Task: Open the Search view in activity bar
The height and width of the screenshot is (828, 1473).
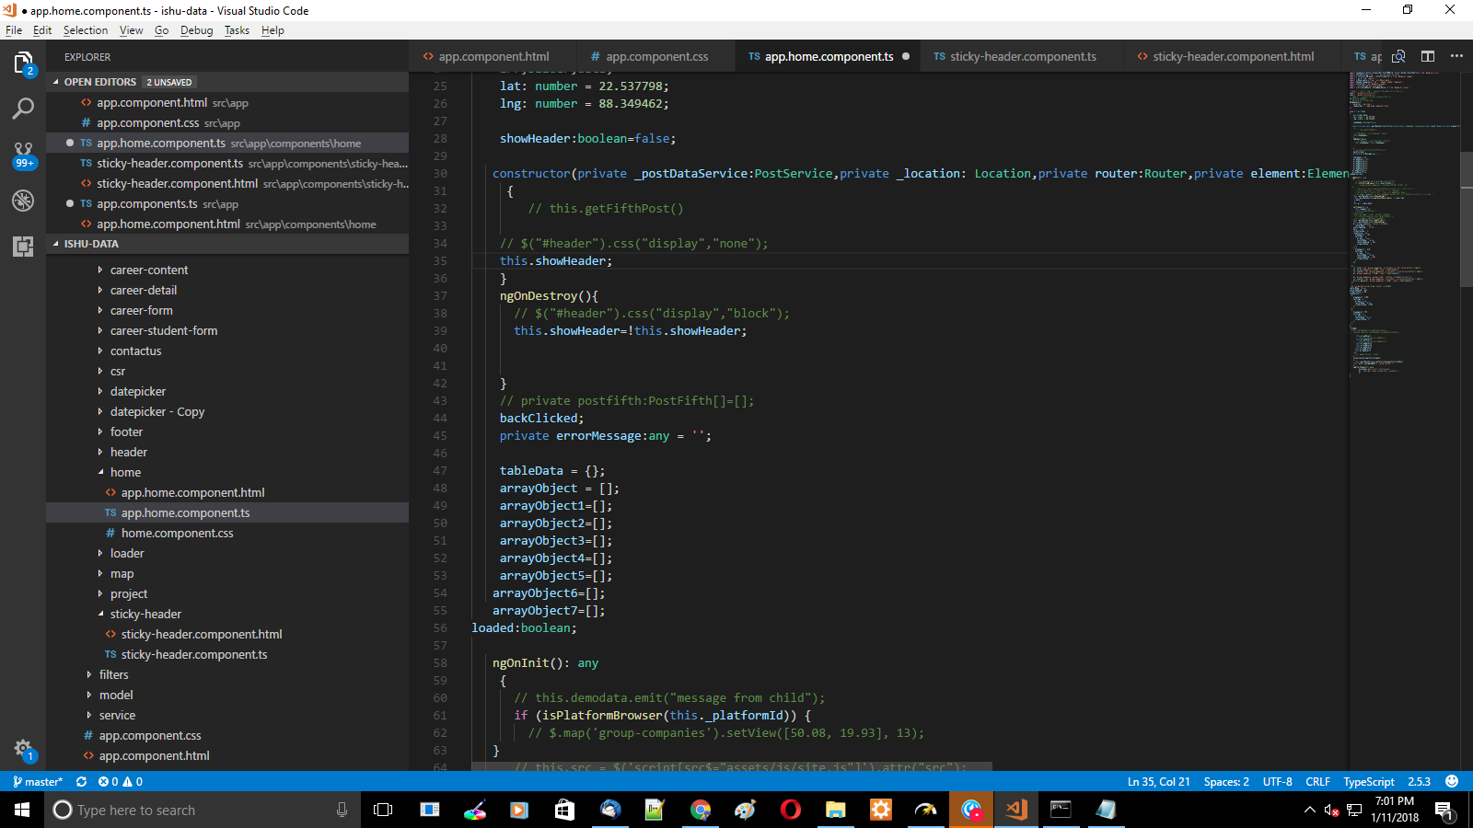Action: tap(23, 109)
